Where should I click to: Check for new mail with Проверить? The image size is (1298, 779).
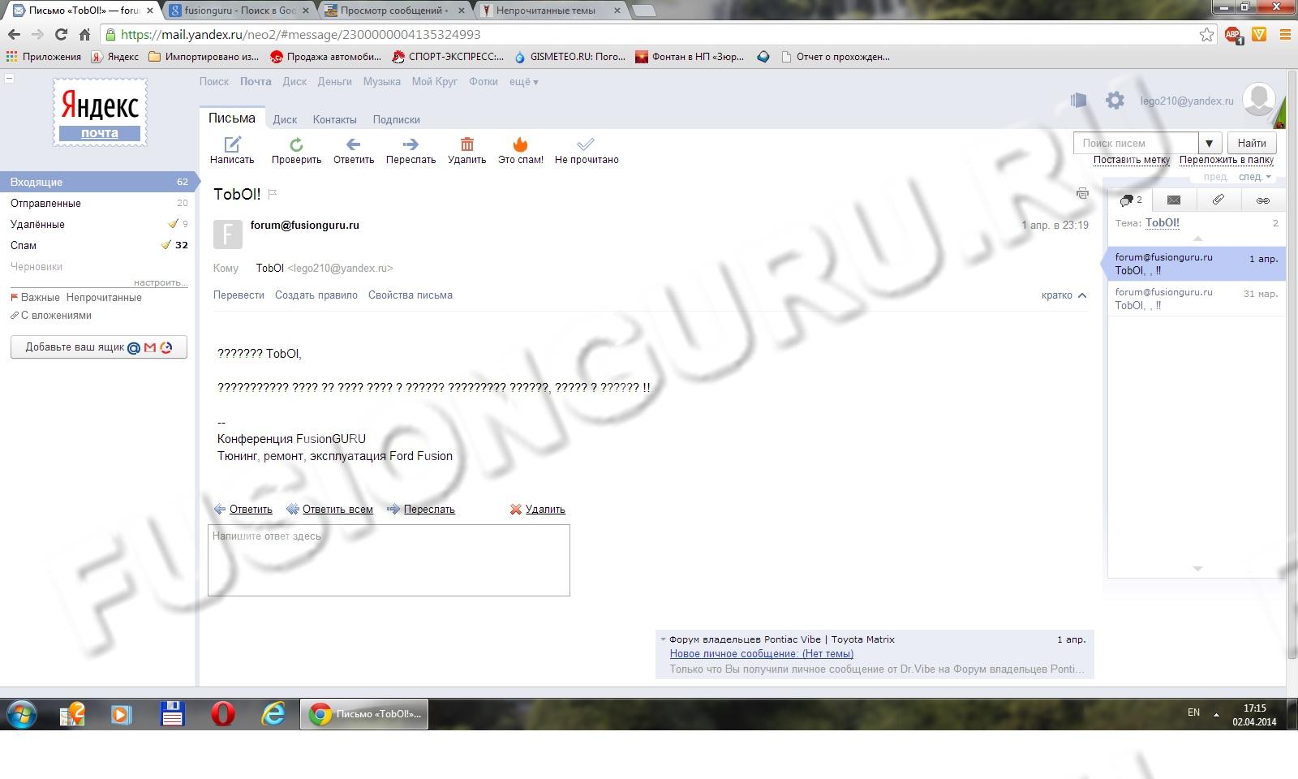click(296, 151)
